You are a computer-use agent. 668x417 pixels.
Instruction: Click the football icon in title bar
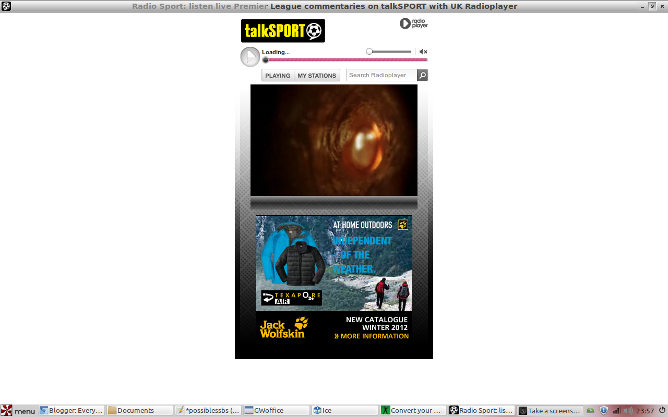pyautogui.click(x=6, y=6)
